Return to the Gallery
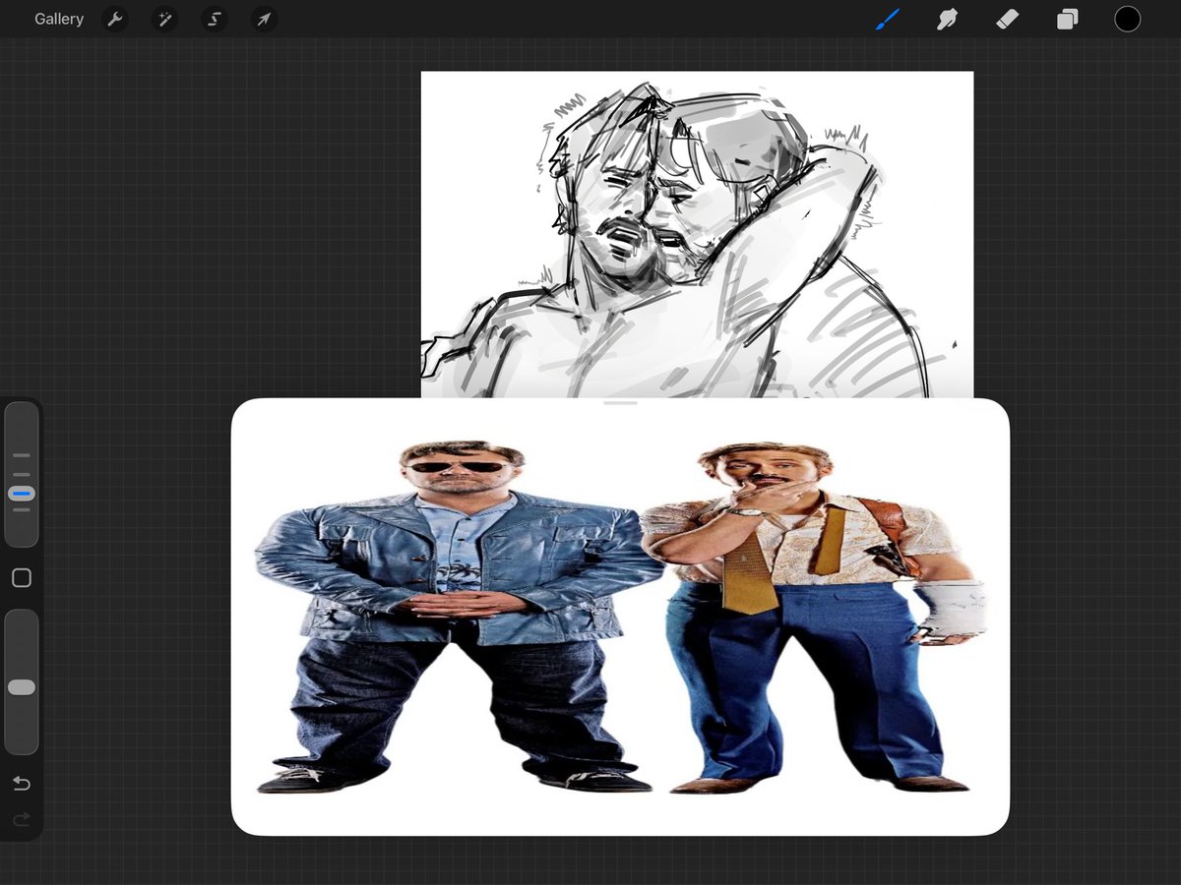 click(x=59, y=19)
